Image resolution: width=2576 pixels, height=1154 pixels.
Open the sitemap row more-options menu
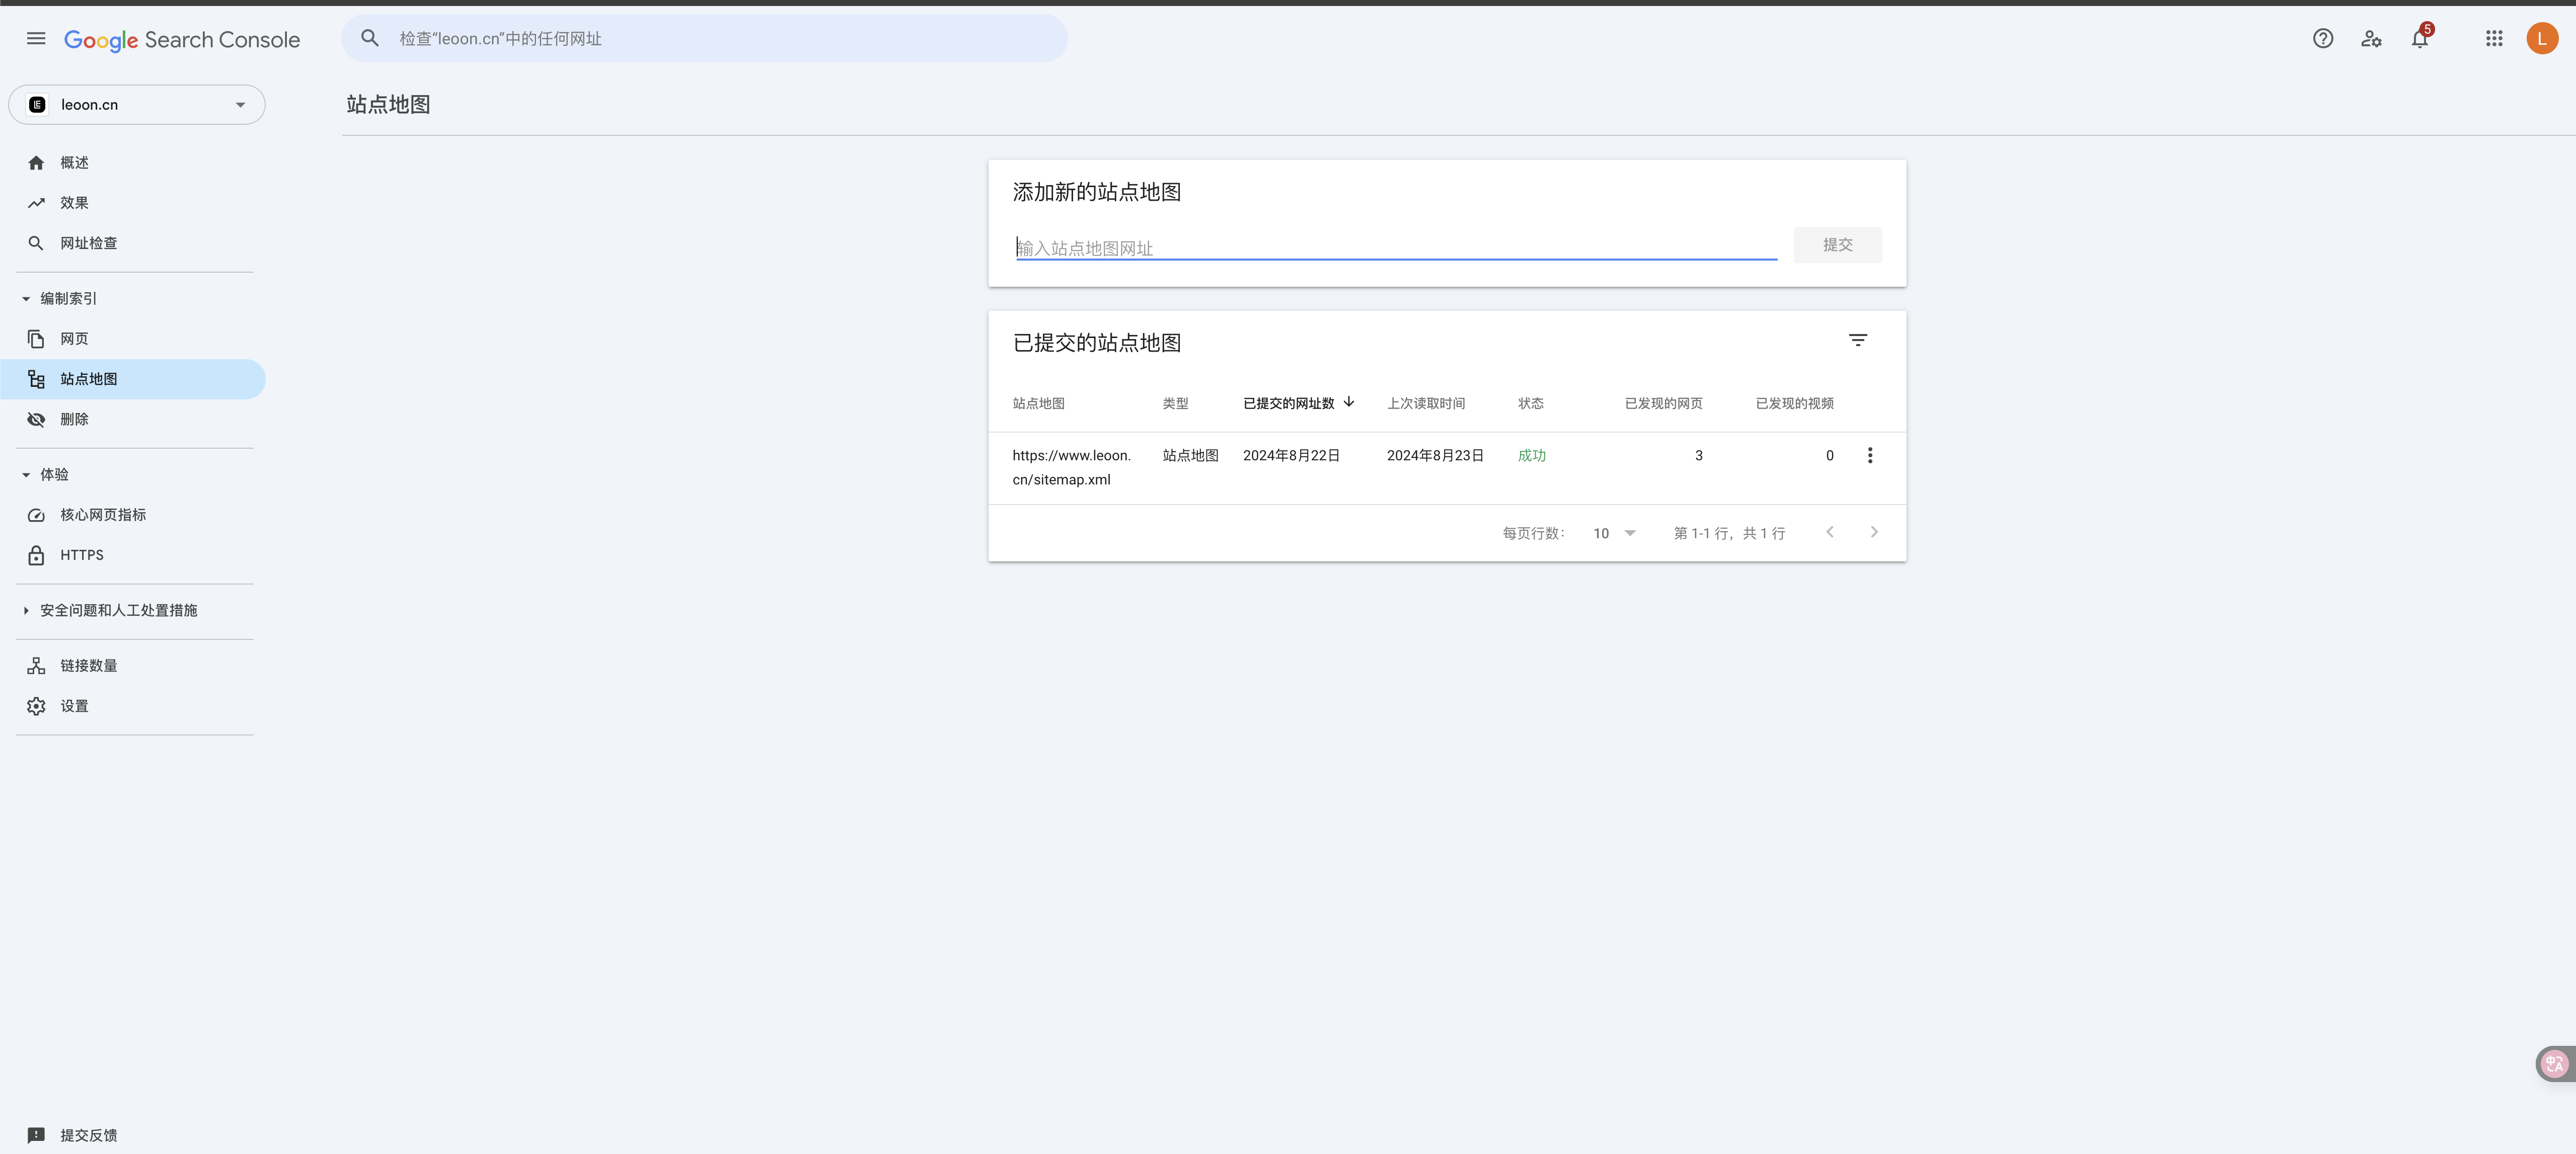1869,456
